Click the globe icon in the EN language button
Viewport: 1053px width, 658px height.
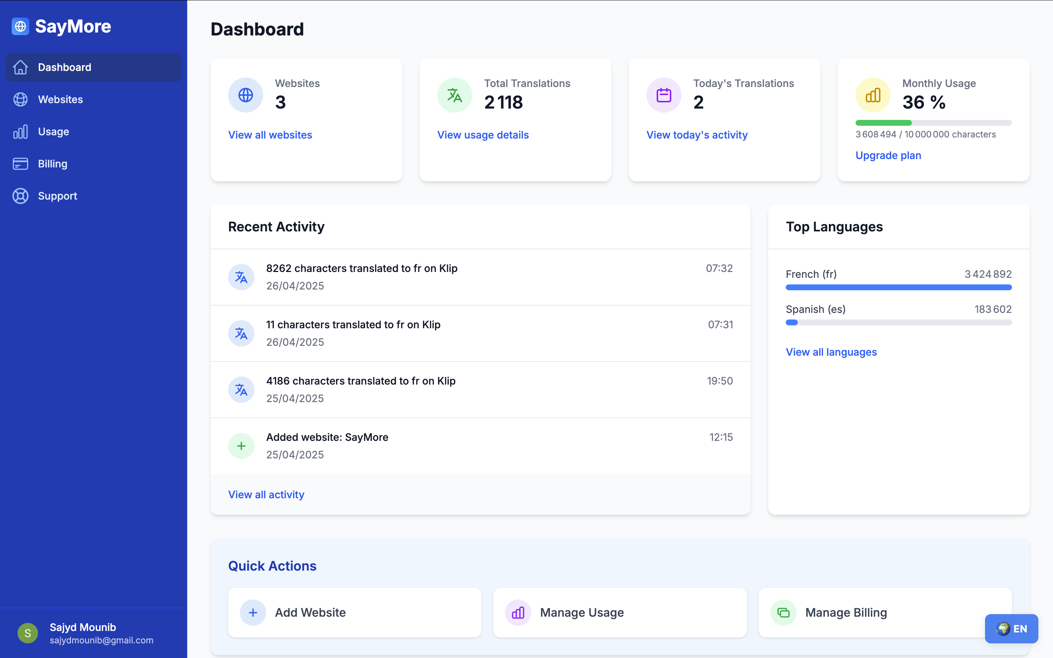[x=1003, y=628]
